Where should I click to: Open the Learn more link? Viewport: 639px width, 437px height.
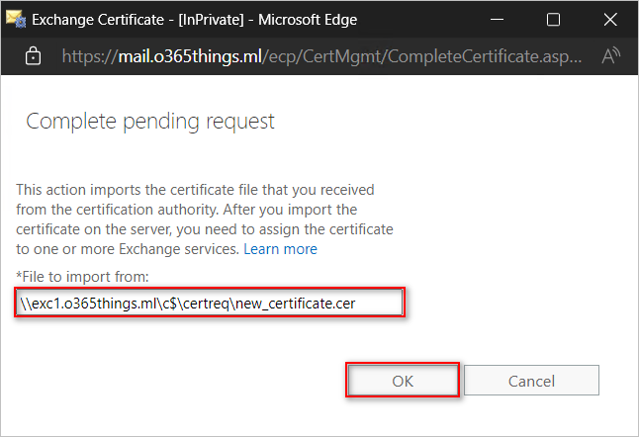[280, 249]
